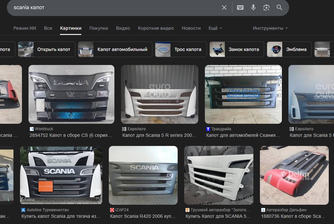This screenshot has width=334, height=224.
Task: Click the Грузовой авторазбор "Золото source name
Action: 220,210
